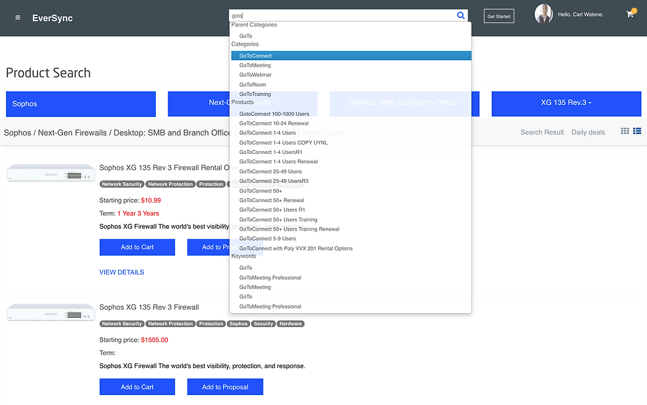This screenshot has height=405, width=647.
Task: Click the Sophos filter button
Action: 81,104
